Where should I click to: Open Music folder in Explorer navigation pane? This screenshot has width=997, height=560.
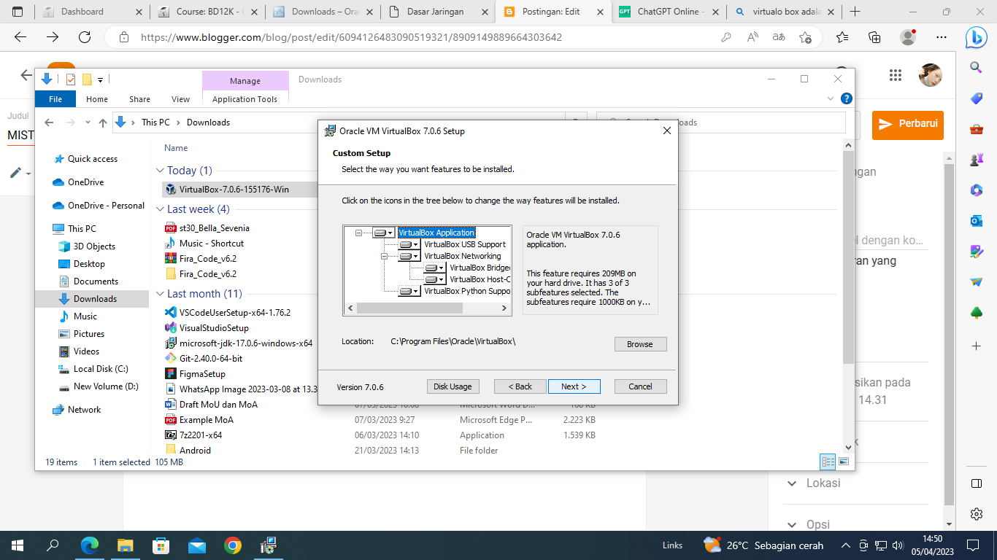[85, 316]
